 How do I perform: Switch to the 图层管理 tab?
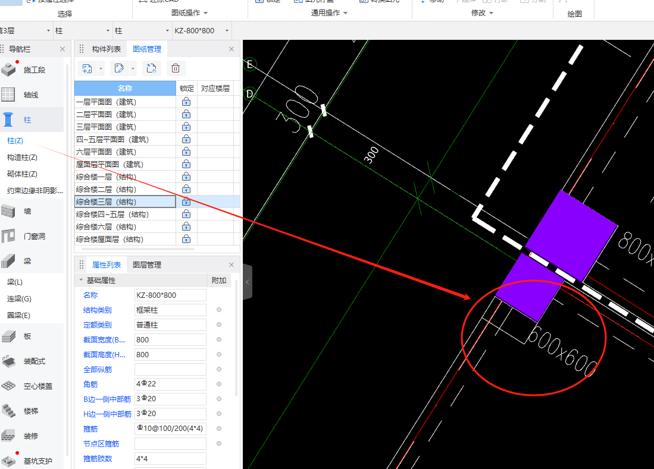pos(147,265)
